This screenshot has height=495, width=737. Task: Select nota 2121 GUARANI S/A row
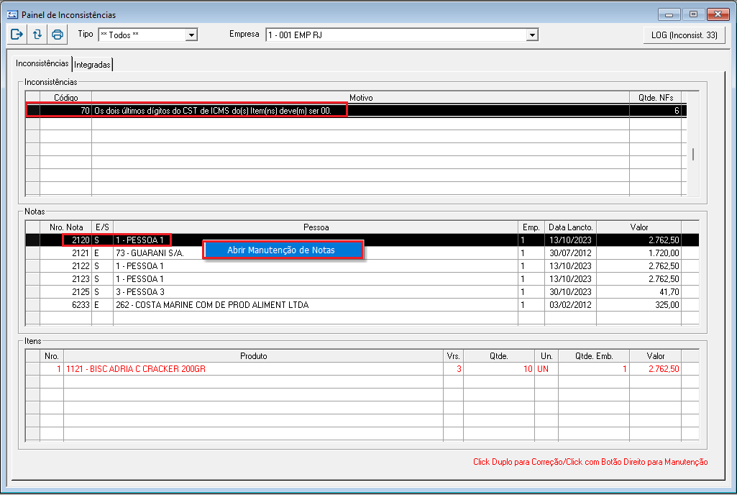tap(362, 253)
